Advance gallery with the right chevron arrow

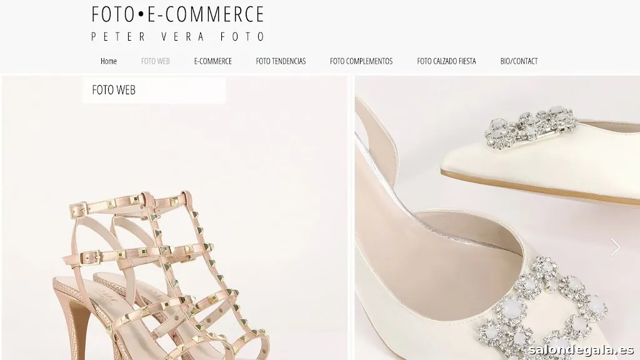click(615, 247)
